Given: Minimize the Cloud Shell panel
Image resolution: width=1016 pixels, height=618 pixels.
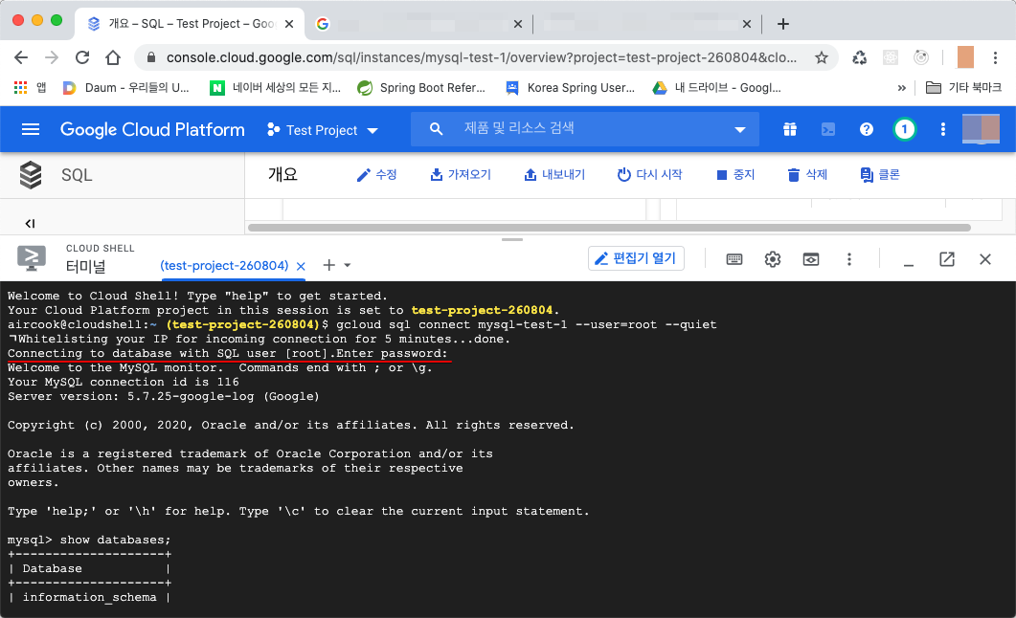Looking at the screenshot, I should coord(909,264).
